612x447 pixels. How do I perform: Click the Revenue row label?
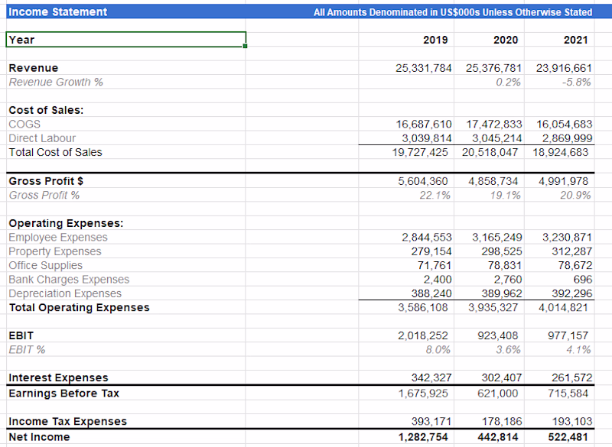(34, 68)
